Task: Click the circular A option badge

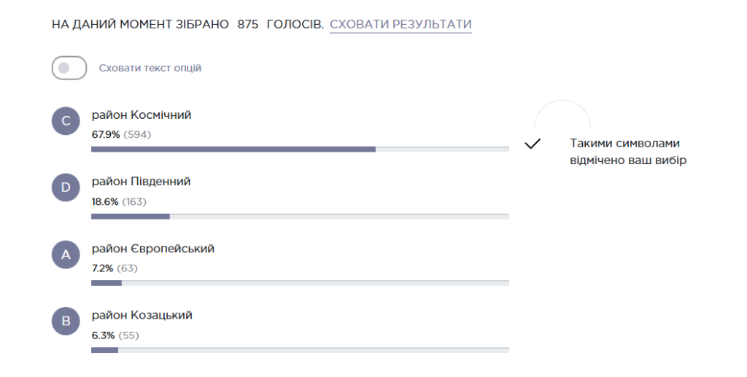Action: [66, 255]
